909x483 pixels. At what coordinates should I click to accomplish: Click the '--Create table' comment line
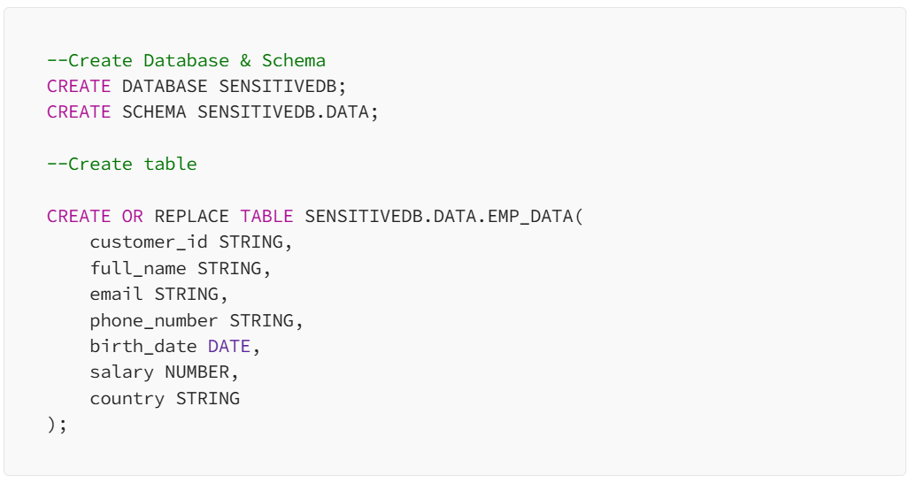[122, 165]
